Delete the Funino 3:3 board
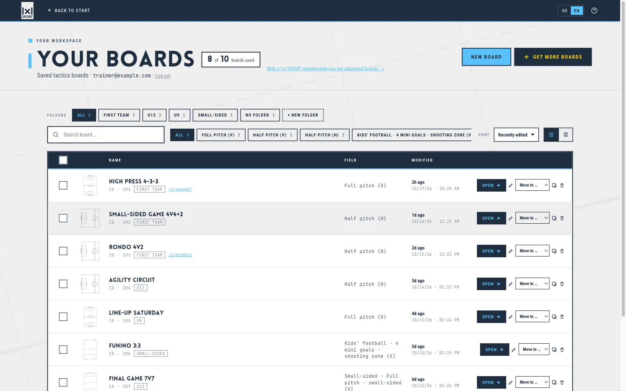Screen dimensions: 626x391 click(562, 350)
